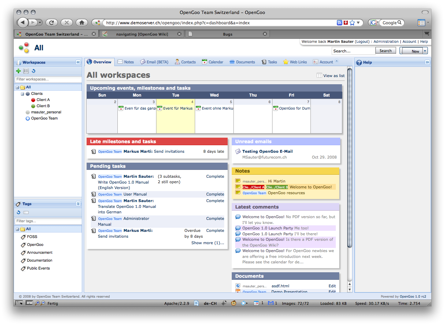Open the OpenGoo for Dum event on Friday

[292, 108]
